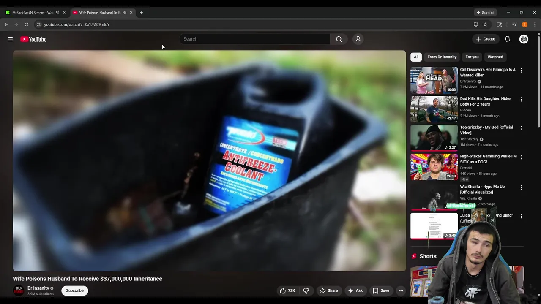Bookmark this page with the star

(x=485, y=24)
